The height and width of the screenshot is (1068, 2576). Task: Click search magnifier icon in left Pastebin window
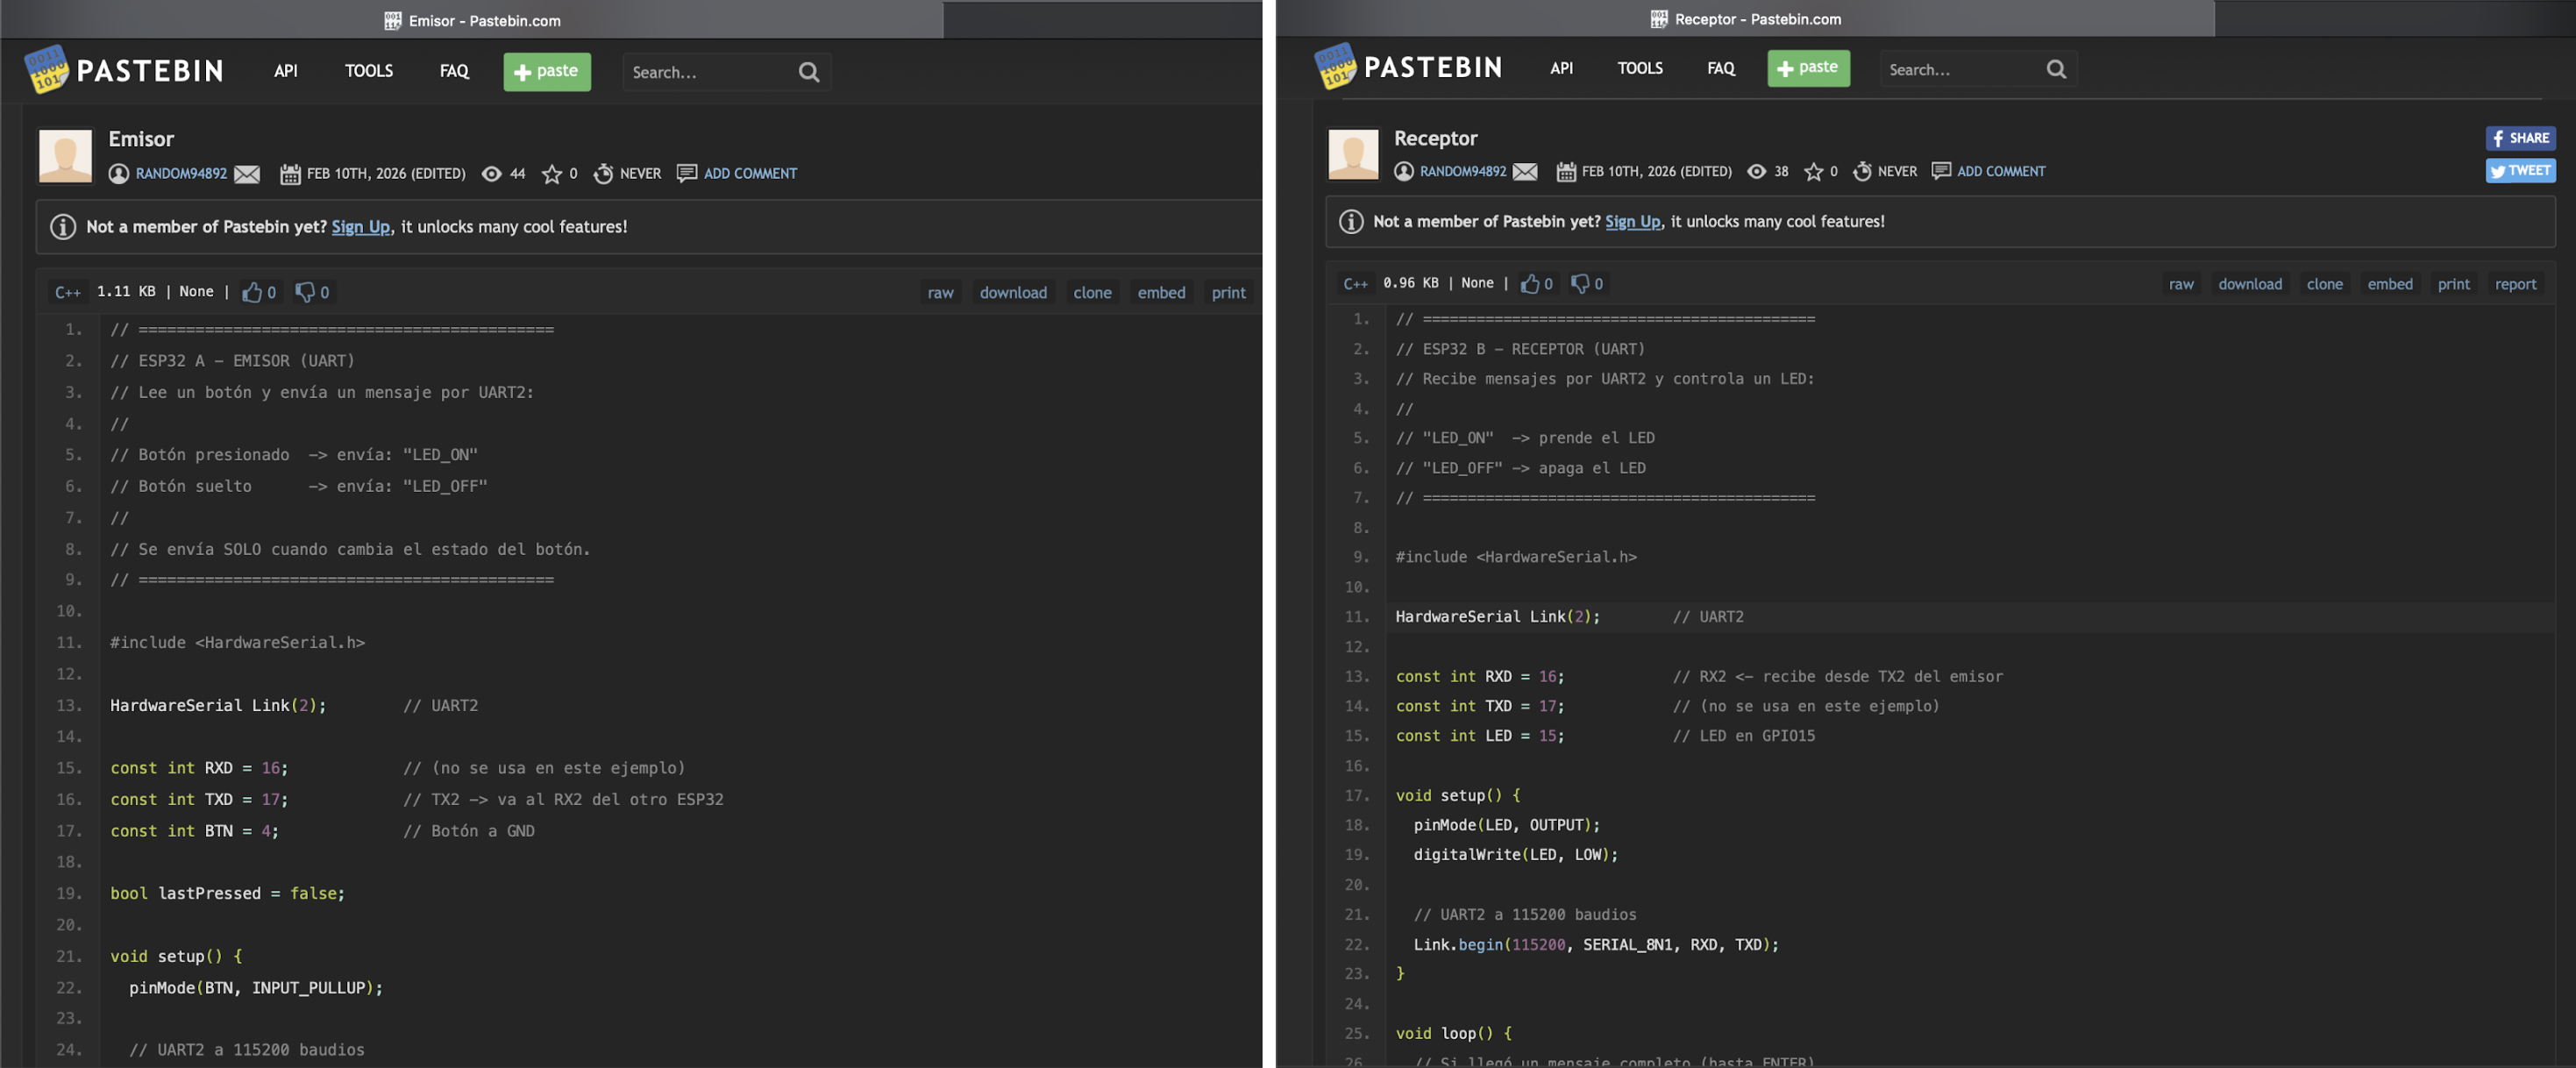click(x=808, y=72)
